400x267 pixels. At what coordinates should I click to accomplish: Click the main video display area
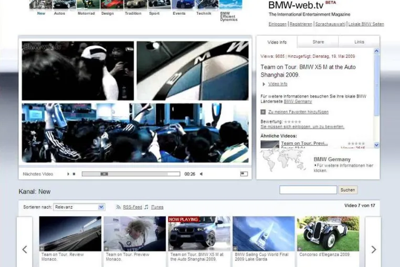point(135,101)
